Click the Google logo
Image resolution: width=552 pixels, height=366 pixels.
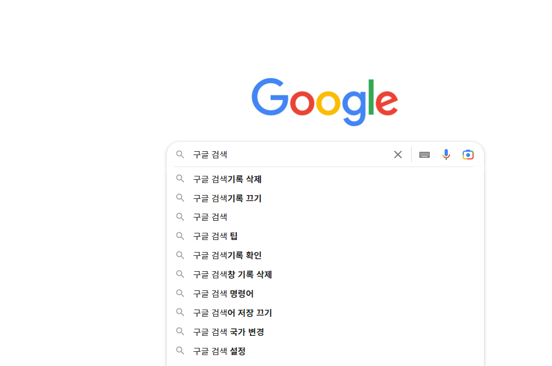coord(325,102)
